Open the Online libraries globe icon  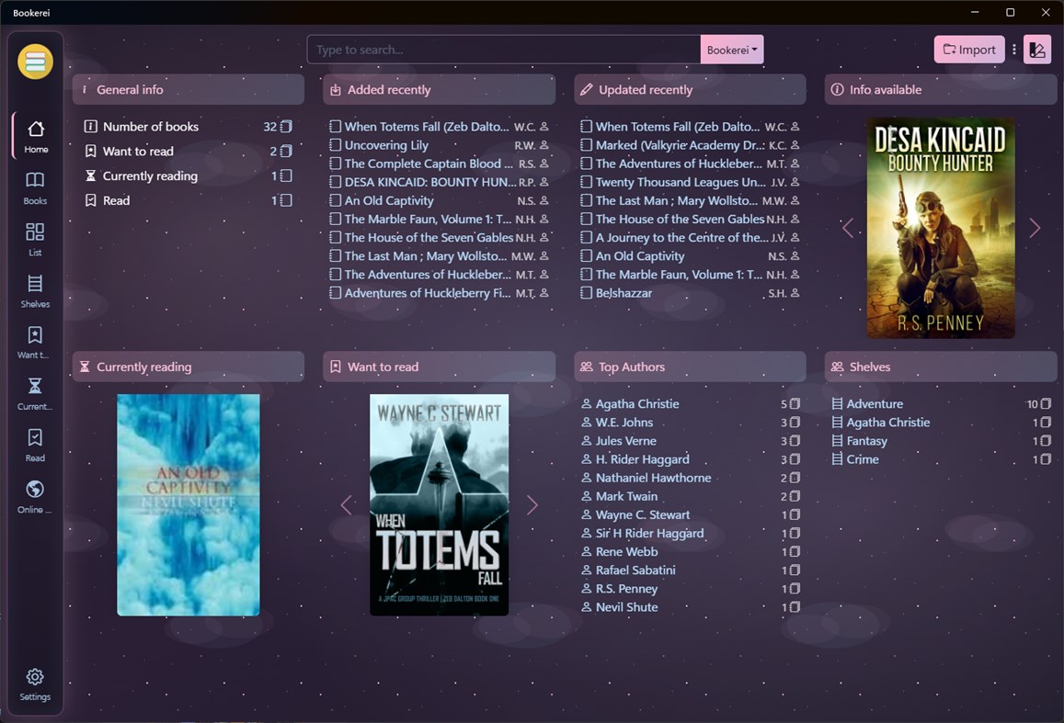[34, 496]
